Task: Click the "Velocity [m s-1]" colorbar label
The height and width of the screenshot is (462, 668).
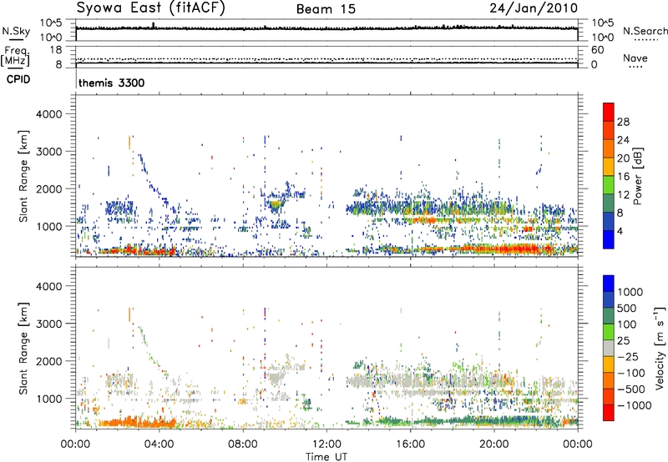Action: 660,348
